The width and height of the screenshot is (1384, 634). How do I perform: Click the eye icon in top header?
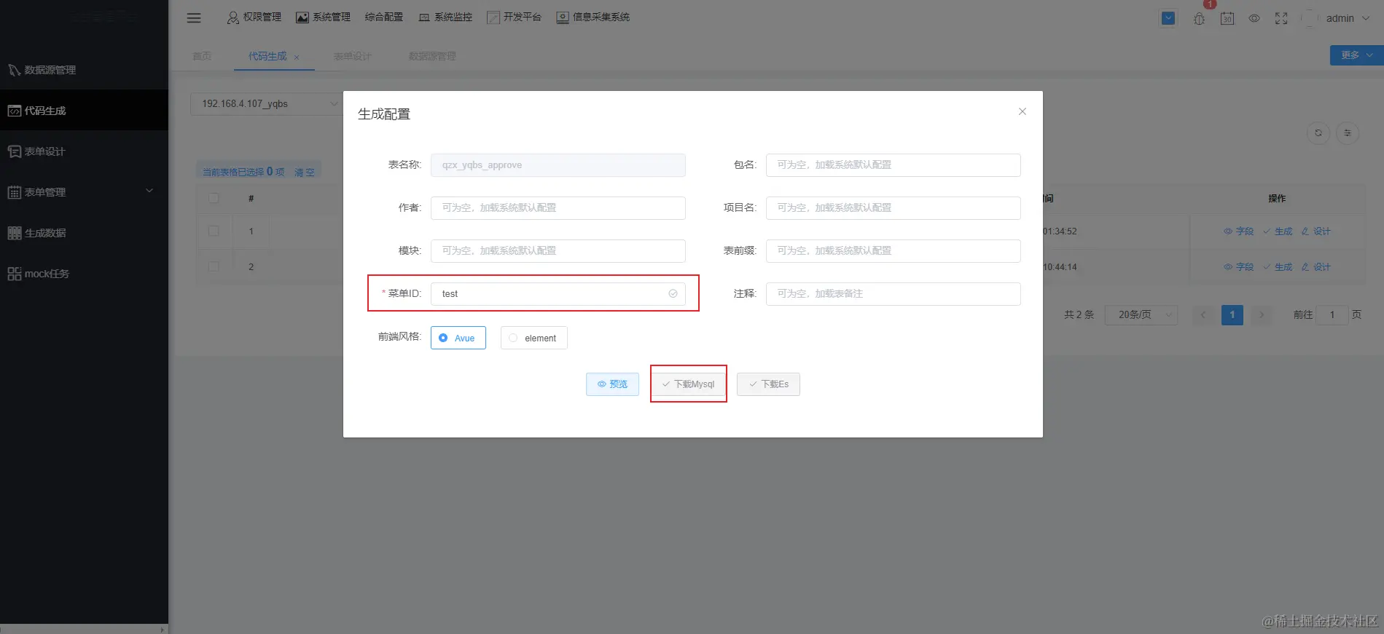1254,19
